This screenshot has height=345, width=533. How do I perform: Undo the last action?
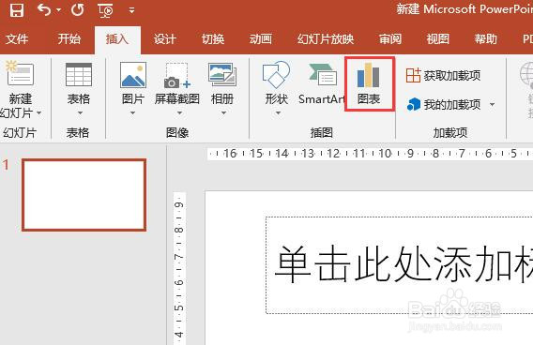(x=44, y=10)
